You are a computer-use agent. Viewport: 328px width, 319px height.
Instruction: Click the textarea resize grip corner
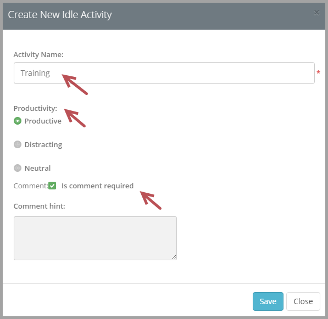[174, 258]
